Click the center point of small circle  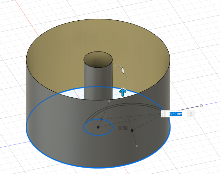pos(98,127)
